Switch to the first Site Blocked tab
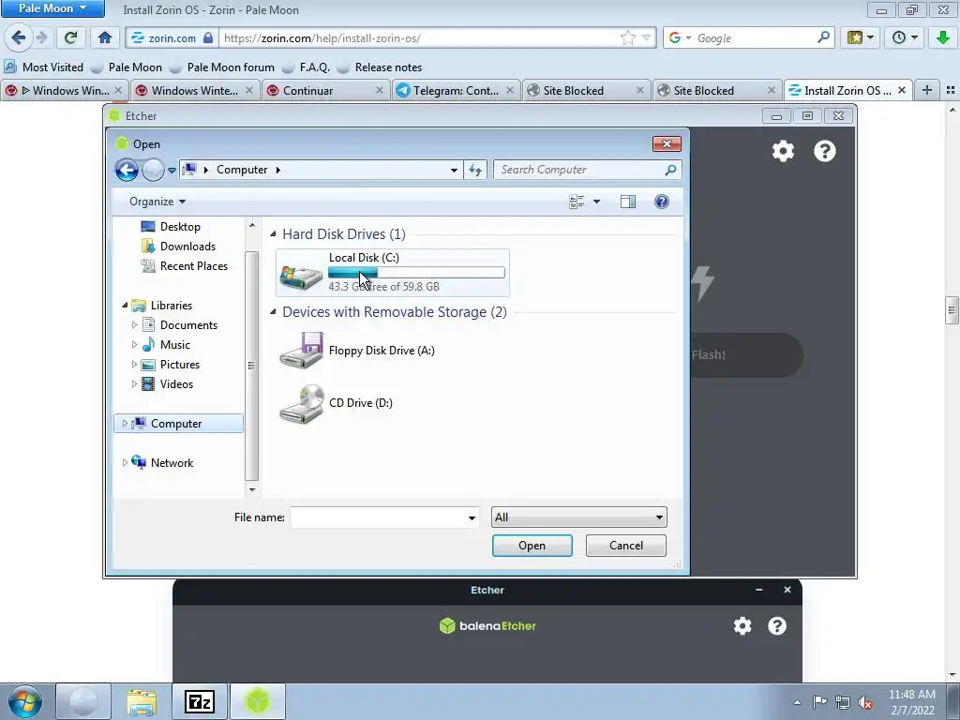 [587, 91]
